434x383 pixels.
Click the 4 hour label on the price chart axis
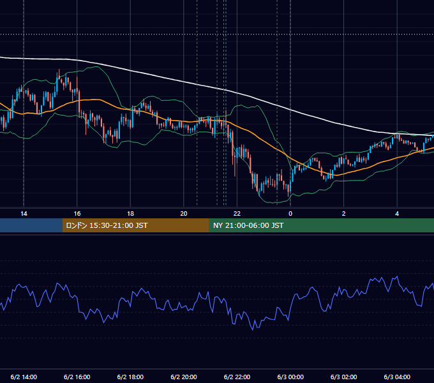tap(397, 214)
